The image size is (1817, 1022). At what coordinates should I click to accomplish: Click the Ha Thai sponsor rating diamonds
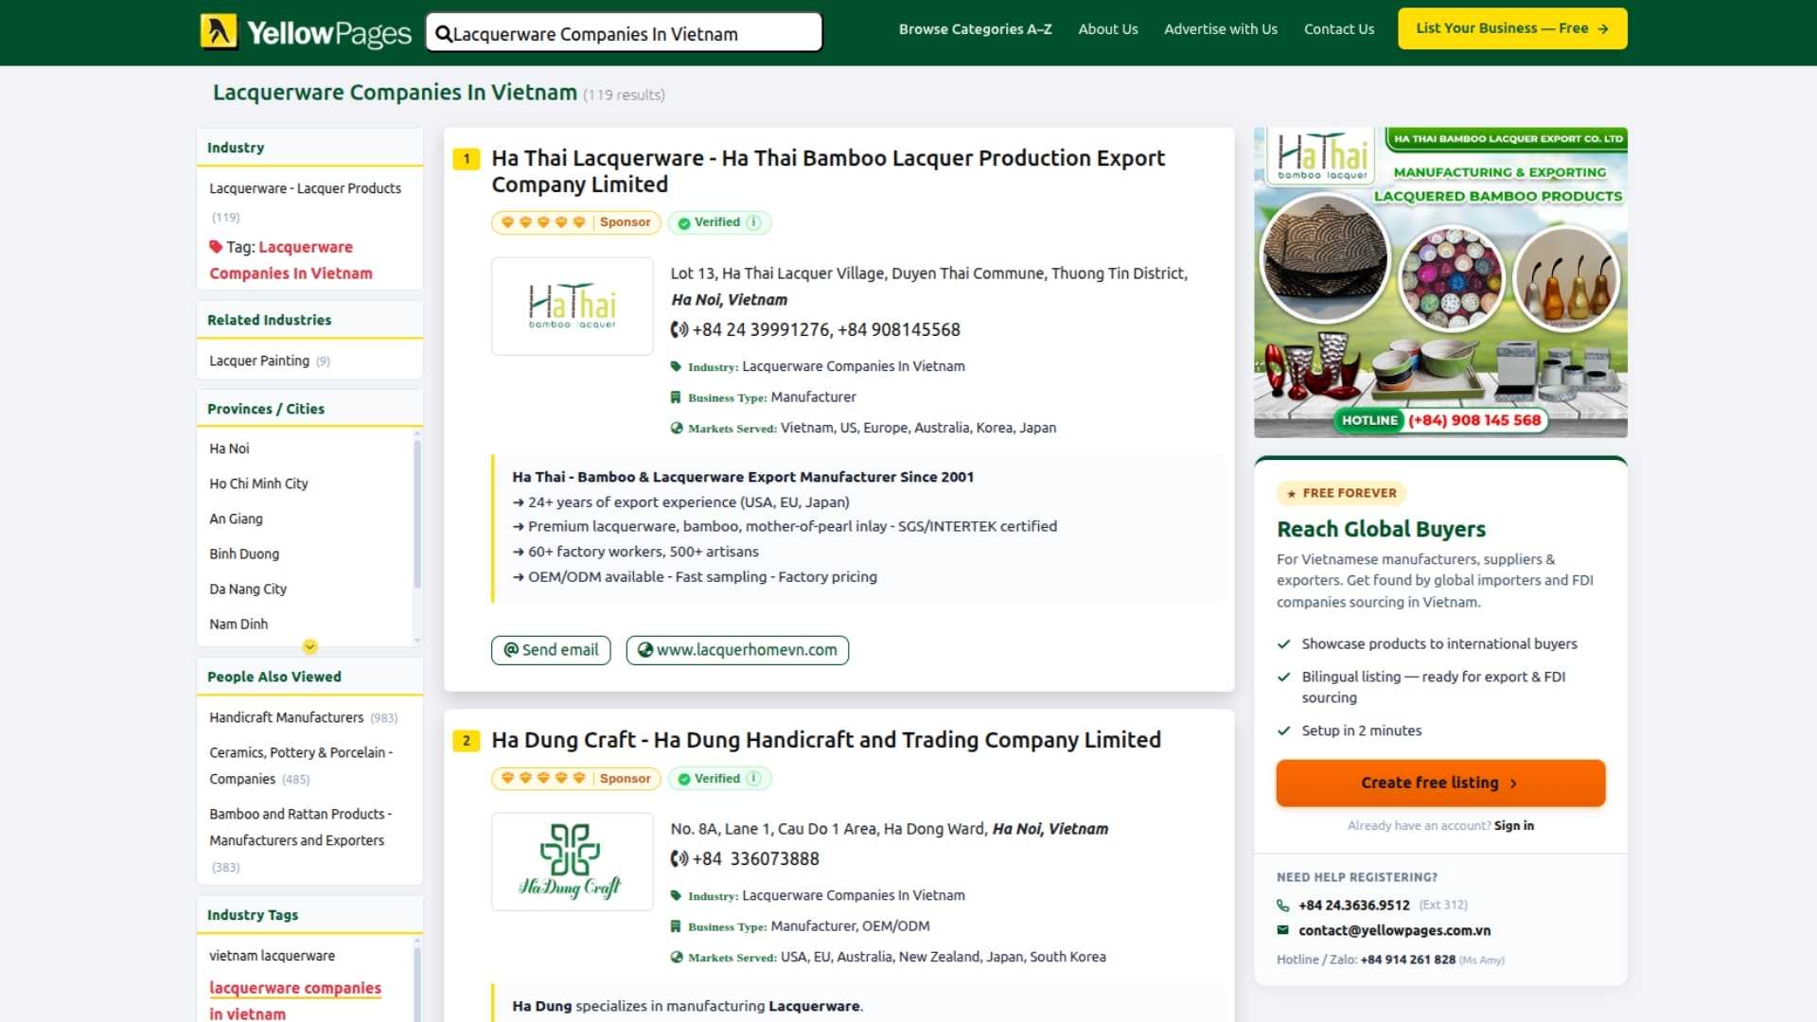pyautogui.click(x=543, y=222)
